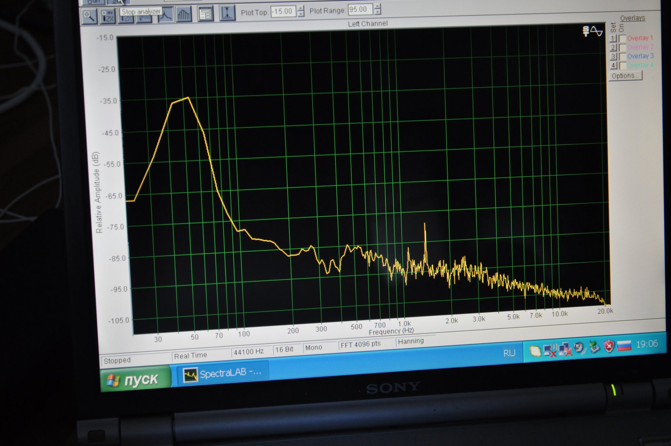Image resolution: width=671 pixels, height=446 pixels.
Task: Click the Hanning window status field
Action: tap(416, 341)
